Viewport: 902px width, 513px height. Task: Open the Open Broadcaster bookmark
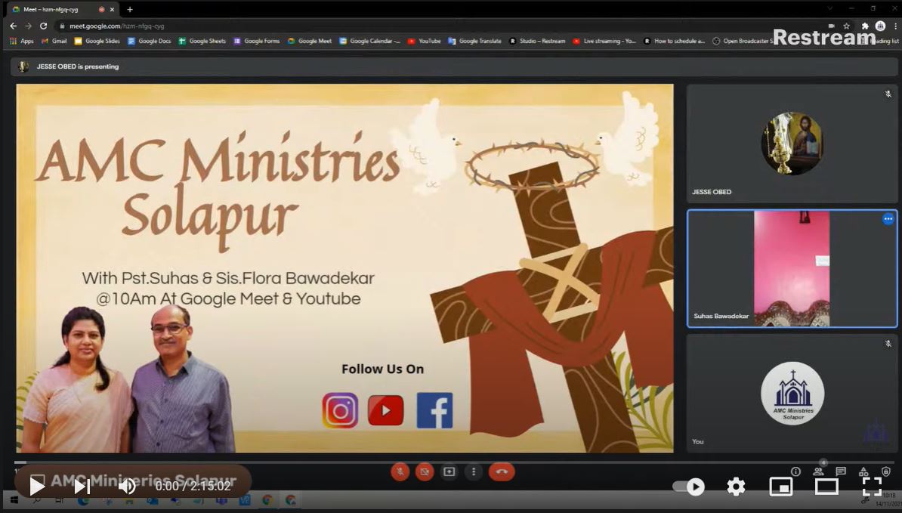click(x=743, y=41)
